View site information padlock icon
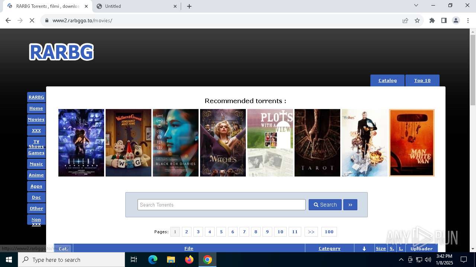 click(47, 20)
